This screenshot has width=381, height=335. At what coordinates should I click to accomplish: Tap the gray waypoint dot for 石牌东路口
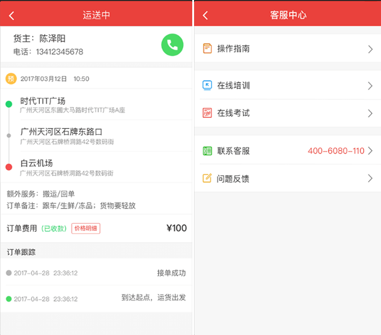tap(9, 135)
